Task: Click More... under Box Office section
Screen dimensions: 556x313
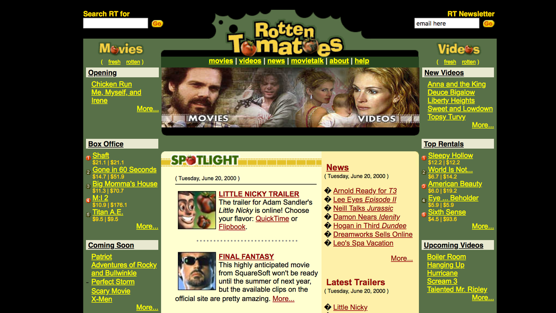Action: click(147, 226)
